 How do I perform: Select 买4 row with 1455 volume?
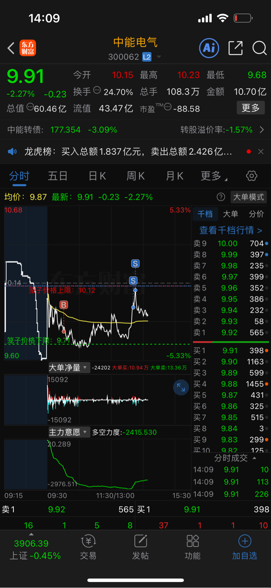click(231, 384)
